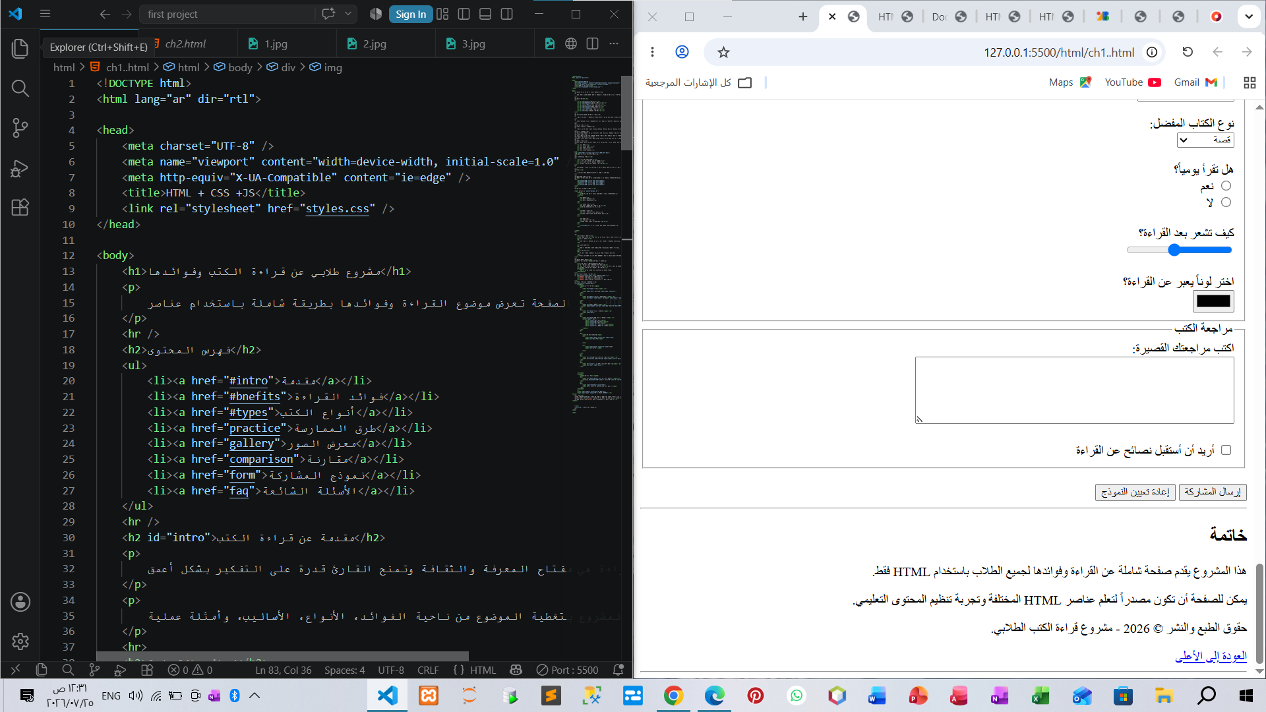Bookmark this page with the star icon
Viewport: 1266px width, 712px height.
tap(723, 52)
